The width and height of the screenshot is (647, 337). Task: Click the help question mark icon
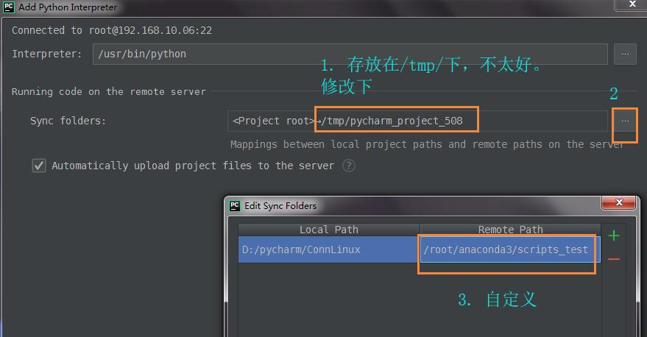[x=349, y=166]
